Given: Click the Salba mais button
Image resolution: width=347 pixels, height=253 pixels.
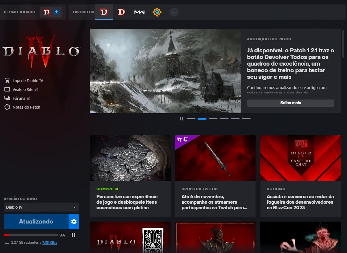Looking at the screenshot, I should coord(291,103).
